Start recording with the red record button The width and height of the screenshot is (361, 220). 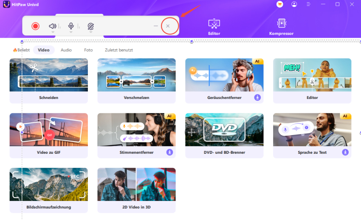click(x=35, y=26)
